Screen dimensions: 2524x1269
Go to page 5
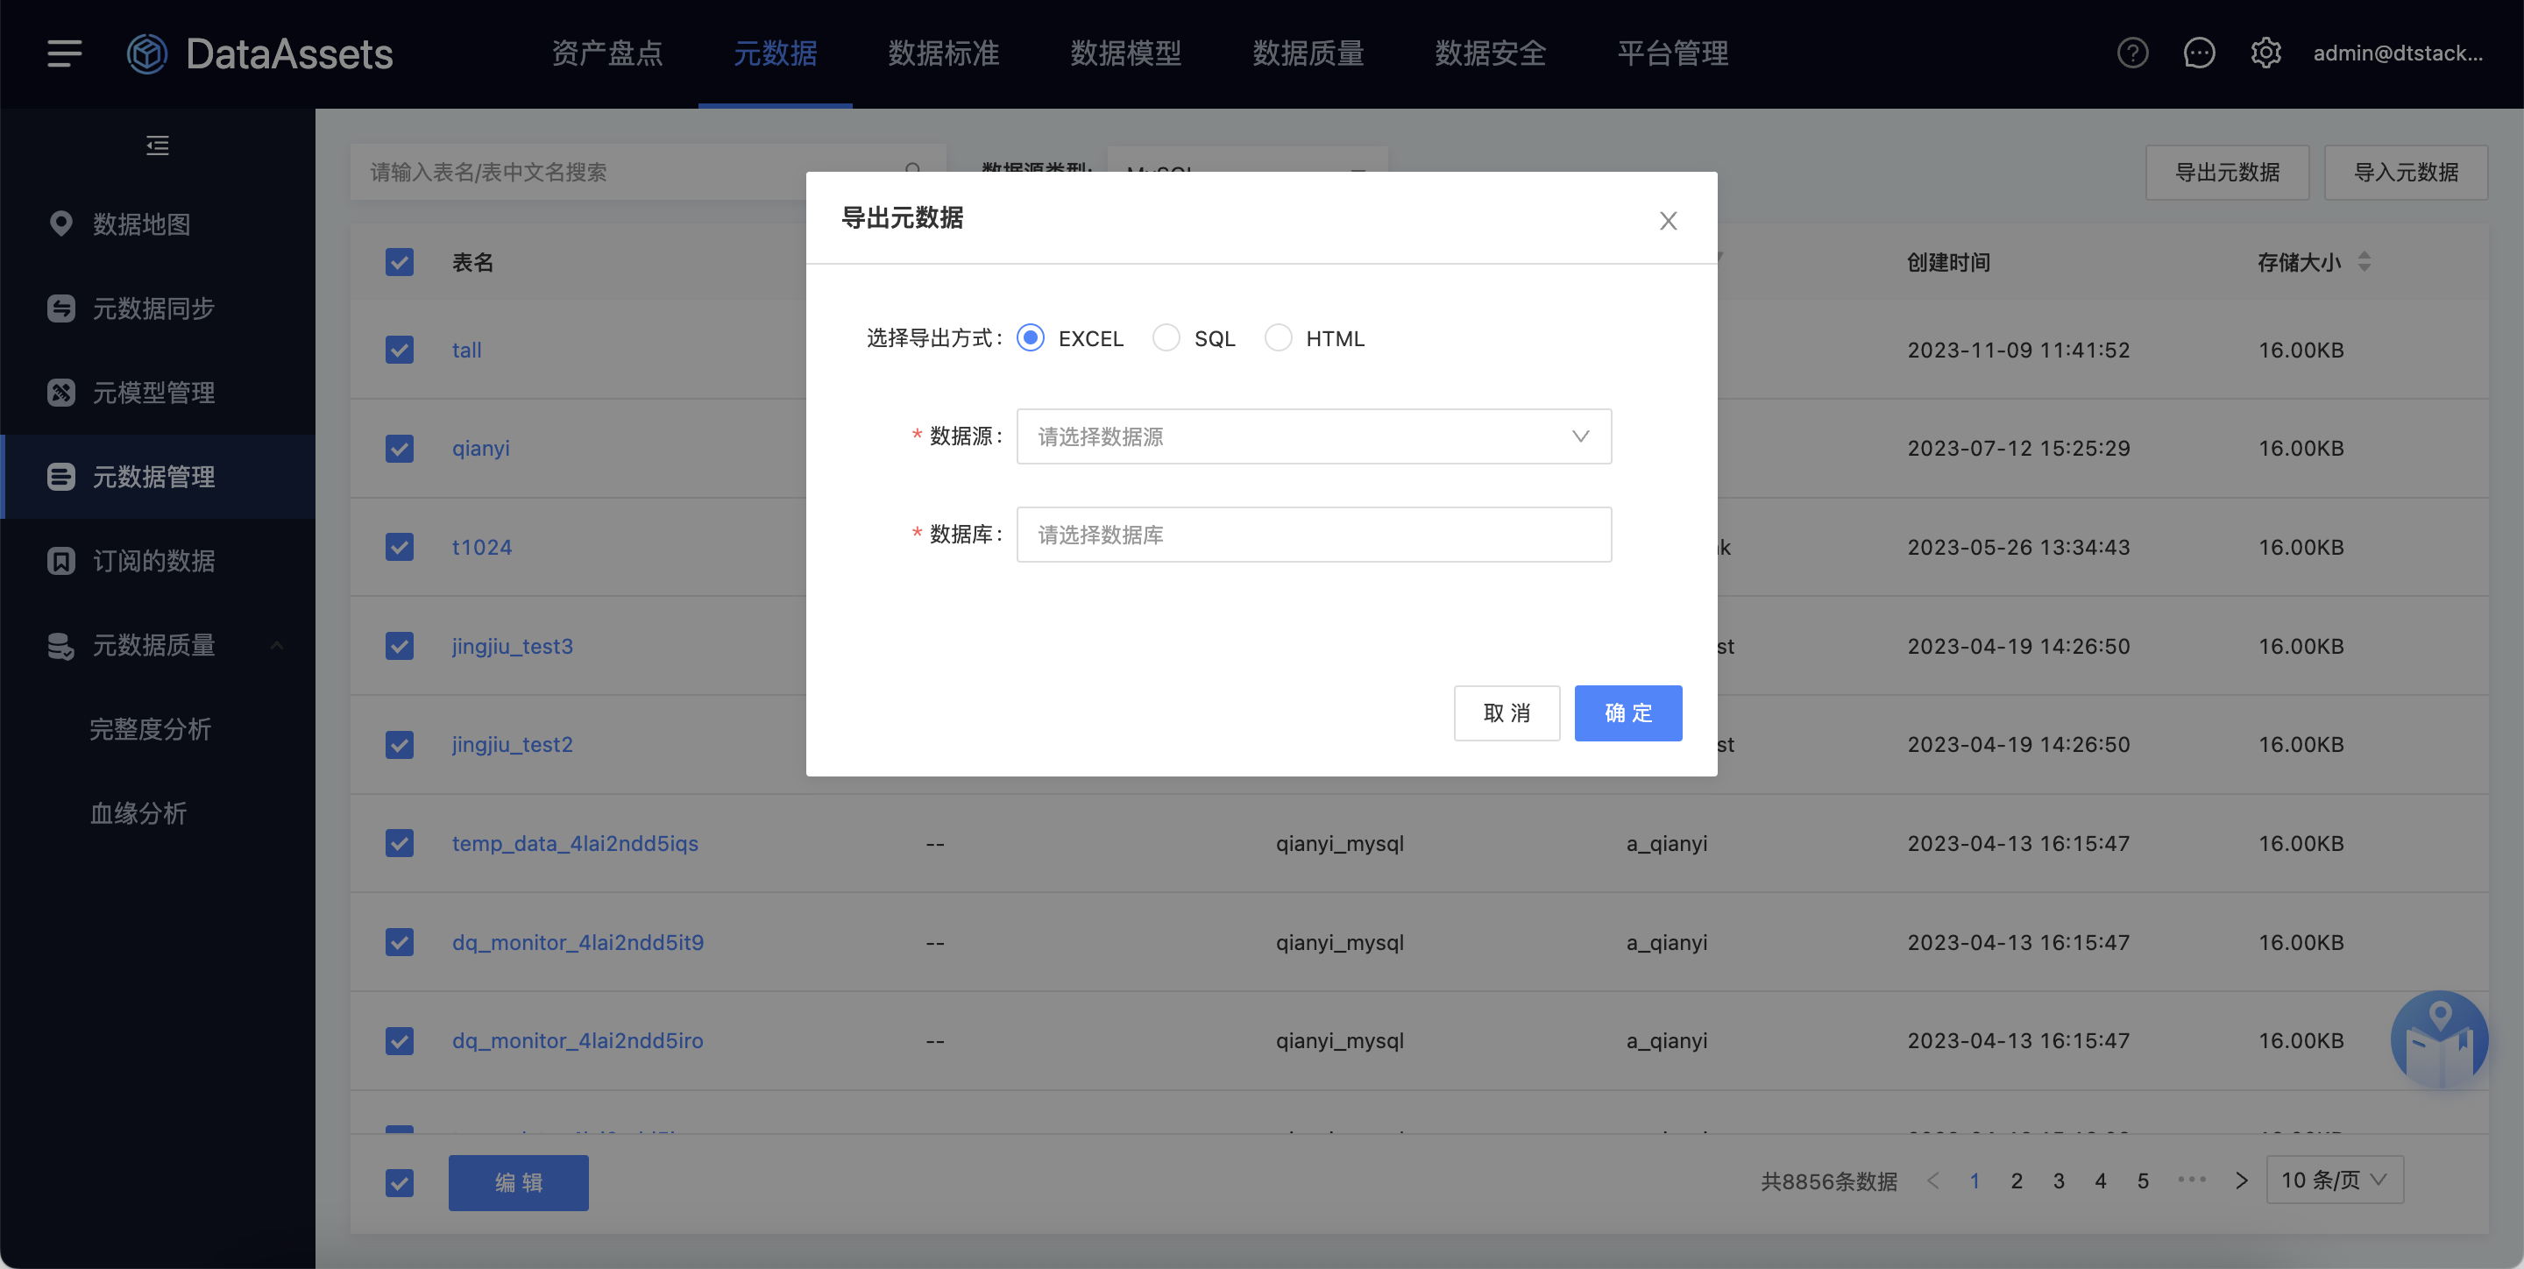point(2143,1180)
